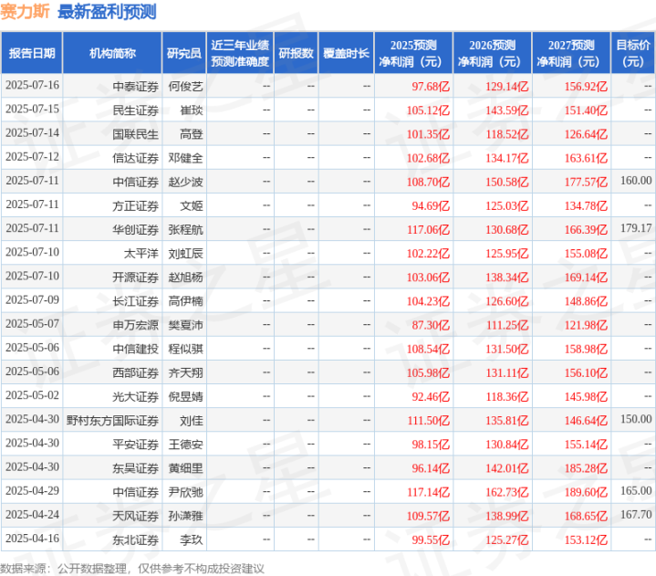Select 野村东方国际证券 institution name

[112, 421]
